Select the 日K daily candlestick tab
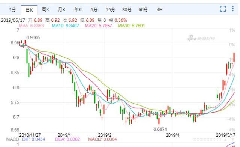240x147 pixels. click(x=29, y=10)
